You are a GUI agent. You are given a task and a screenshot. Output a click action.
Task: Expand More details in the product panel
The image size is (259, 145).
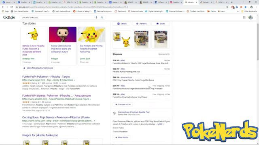pos(121,137)
